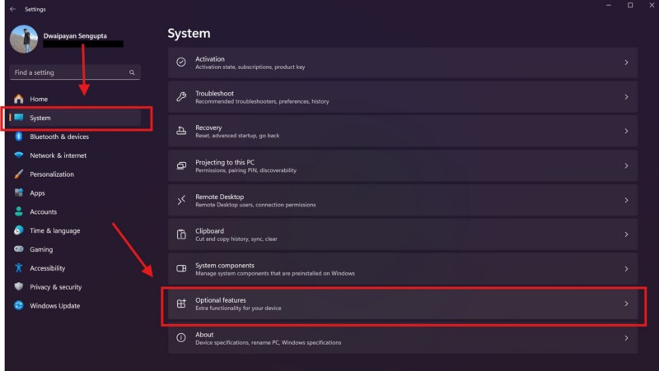This screenshot has width=659, height=371.
Task: Select Apps in the sidebar
Action: coord(37,193)
